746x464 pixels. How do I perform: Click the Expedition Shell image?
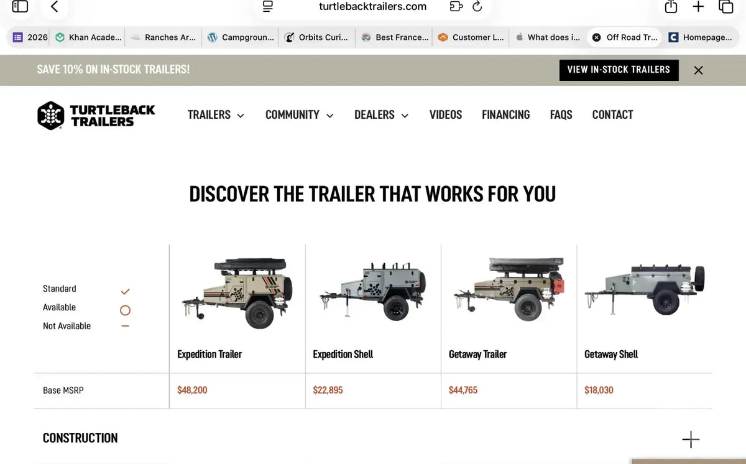pos(373,291)
